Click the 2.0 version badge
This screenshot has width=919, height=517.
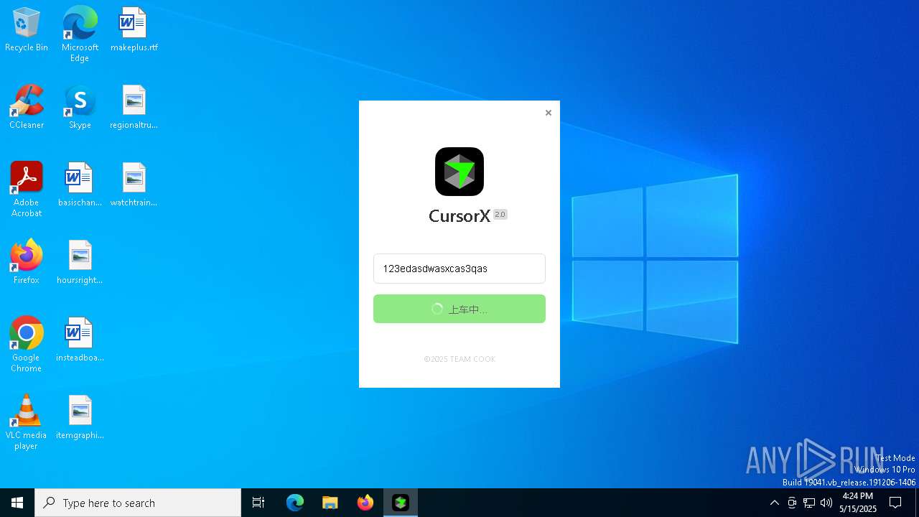500,214
